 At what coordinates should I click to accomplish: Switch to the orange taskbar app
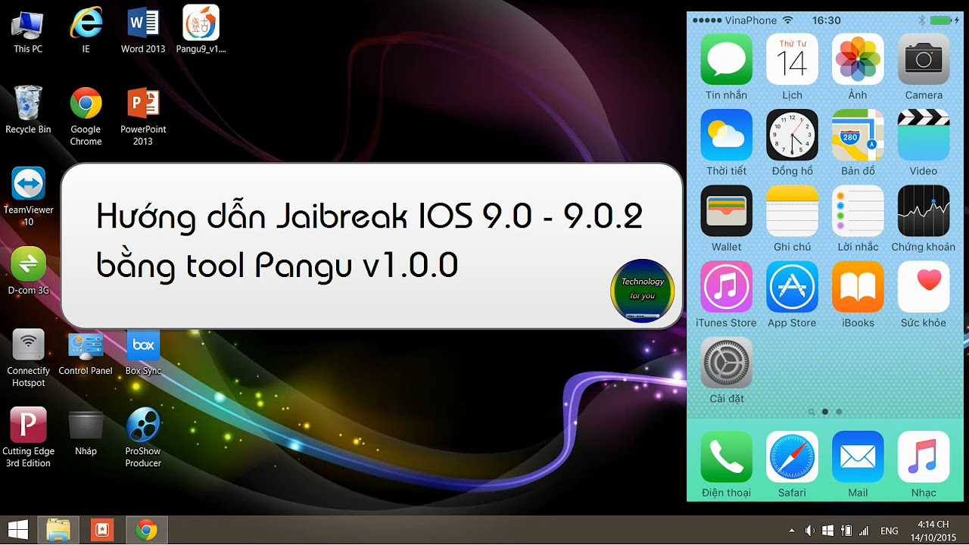click(101, 530)
